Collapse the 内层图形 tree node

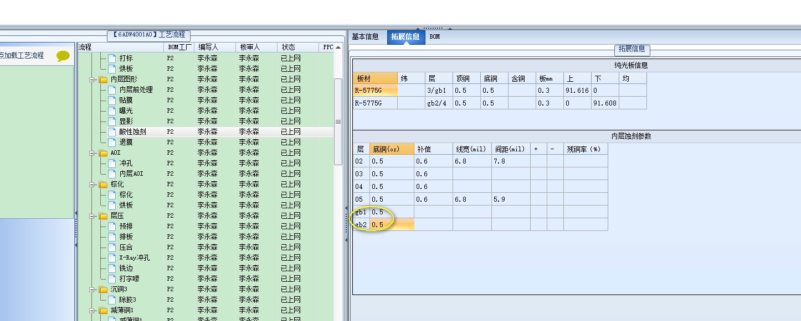pos(92,80)
